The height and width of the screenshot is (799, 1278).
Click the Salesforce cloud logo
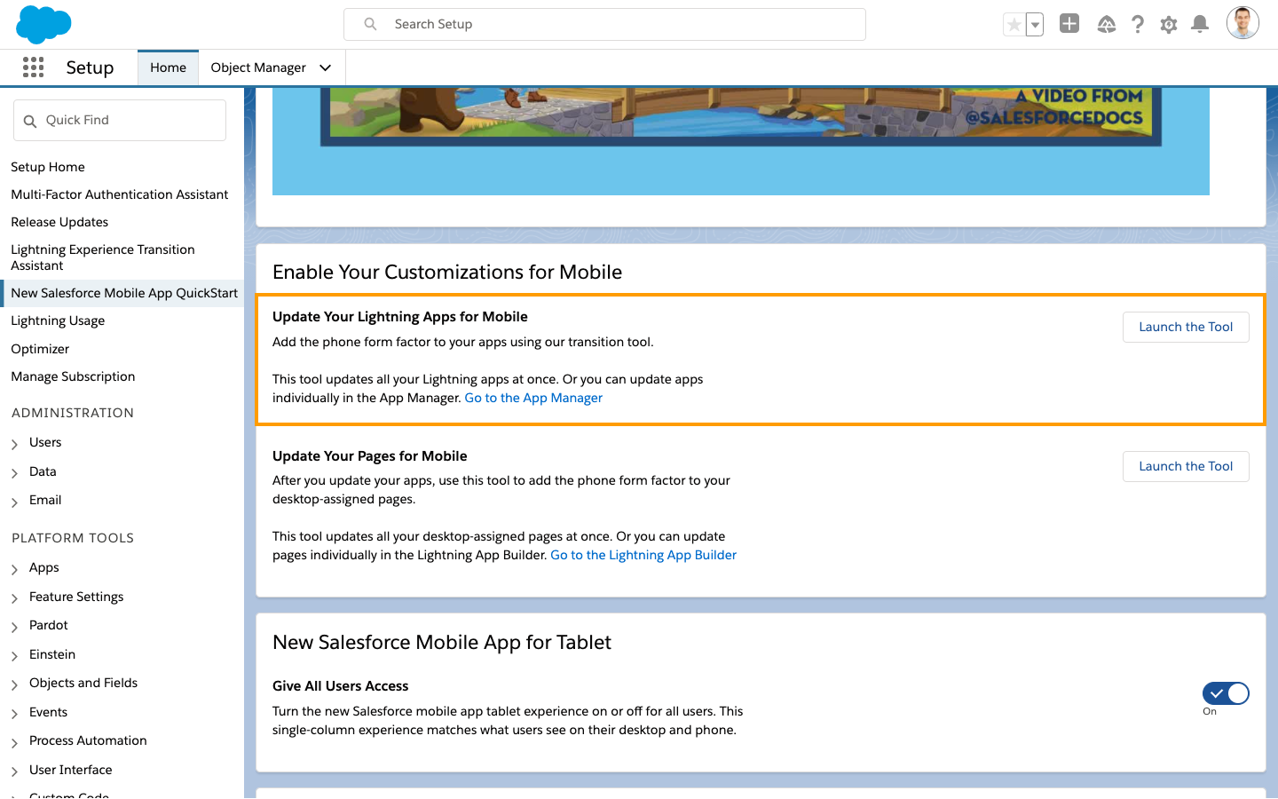(x=43, y=24)
